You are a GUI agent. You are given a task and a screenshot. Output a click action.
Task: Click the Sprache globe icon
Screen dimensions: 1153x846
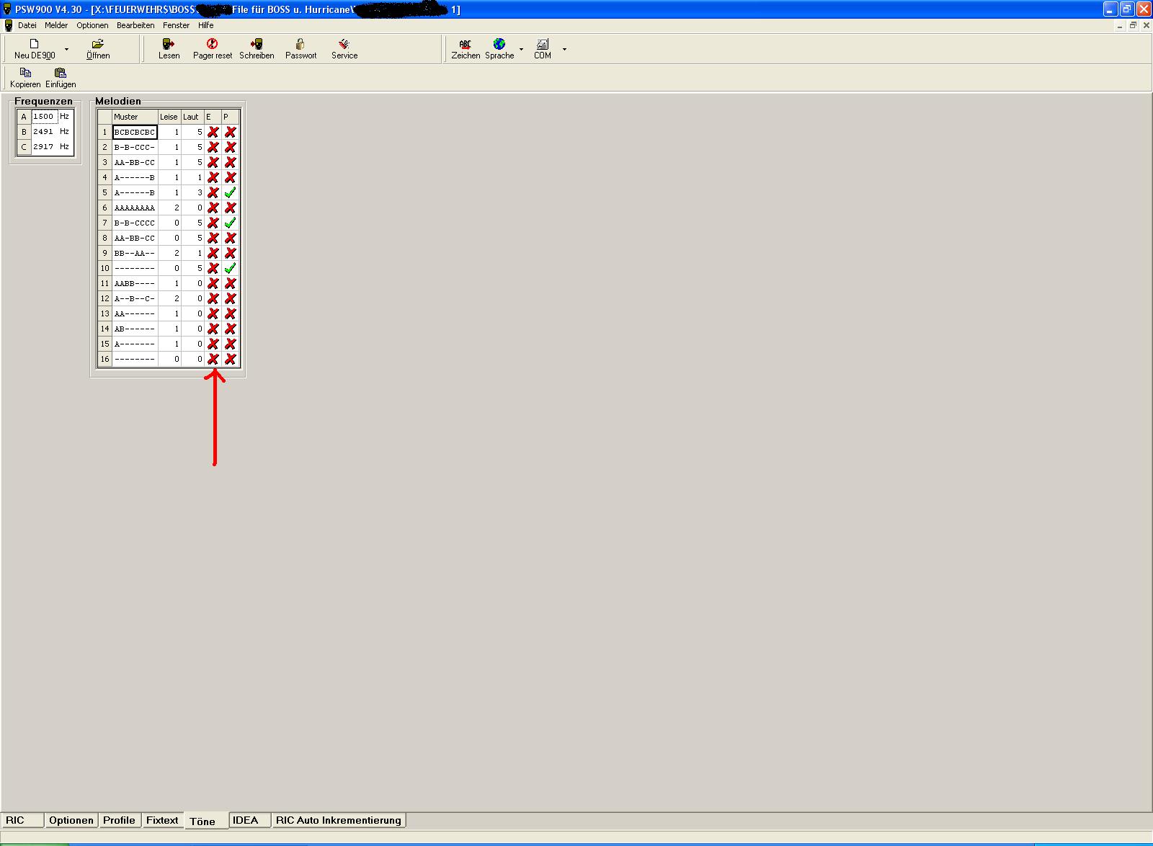(x=499, y=45)
